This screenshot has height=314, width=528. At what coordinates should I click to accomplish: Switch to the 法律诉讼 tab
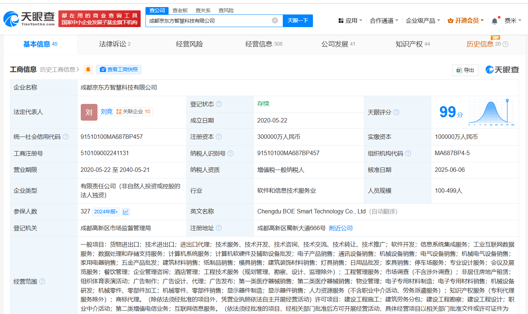(115, 44)
